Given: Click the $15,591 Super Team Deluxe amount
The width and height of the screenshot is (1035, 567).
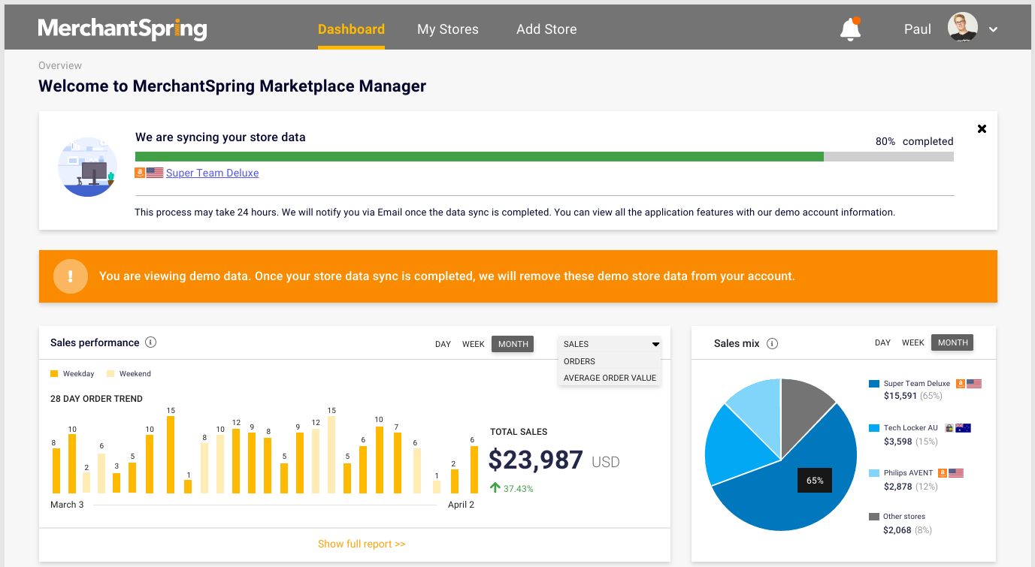Looking at the screenshot, I should tap(900, 396).
